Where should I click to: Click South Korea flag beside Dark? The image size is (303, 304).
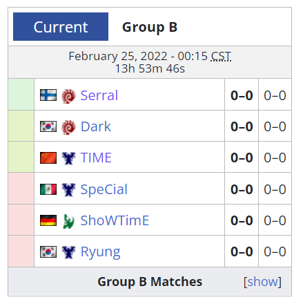pos(48,126)
